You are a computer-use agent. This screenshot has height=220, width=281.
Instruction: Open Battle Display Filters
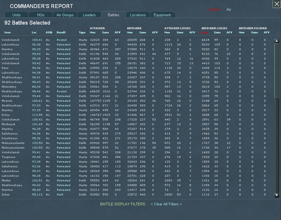click(122, 204)
